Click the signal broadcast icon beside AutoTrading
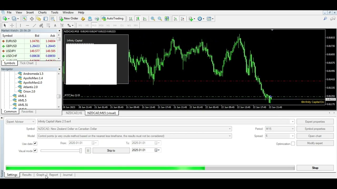This screenshot has height=189, width=337. coord(97,19)
